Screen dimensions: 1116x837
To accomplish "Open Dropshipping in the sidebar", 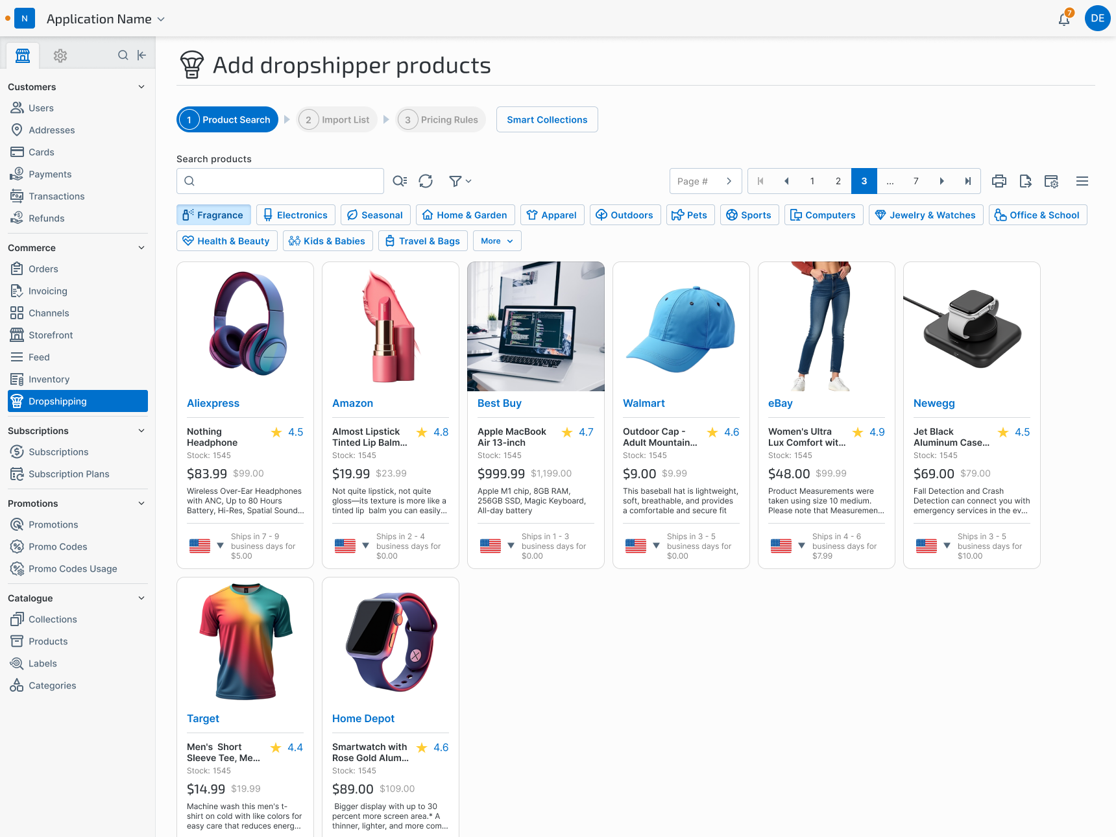I will pyautogui.click(x=78, y=401).
